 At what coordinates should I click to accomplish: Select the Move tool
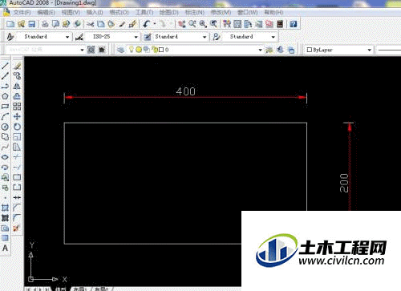coord(17,116)
